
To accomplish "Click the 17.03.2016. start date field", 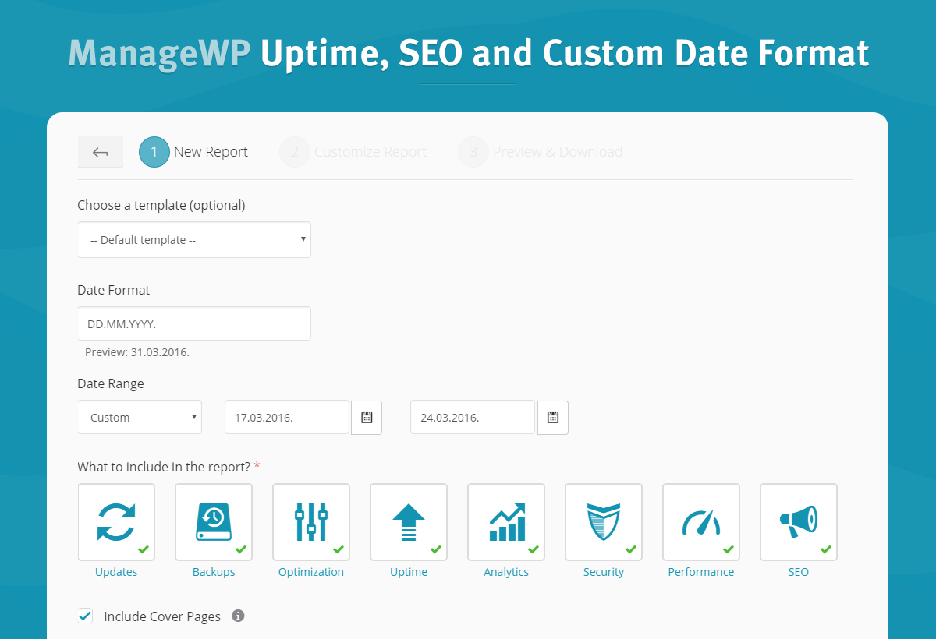I will click(x=286, y=418).
